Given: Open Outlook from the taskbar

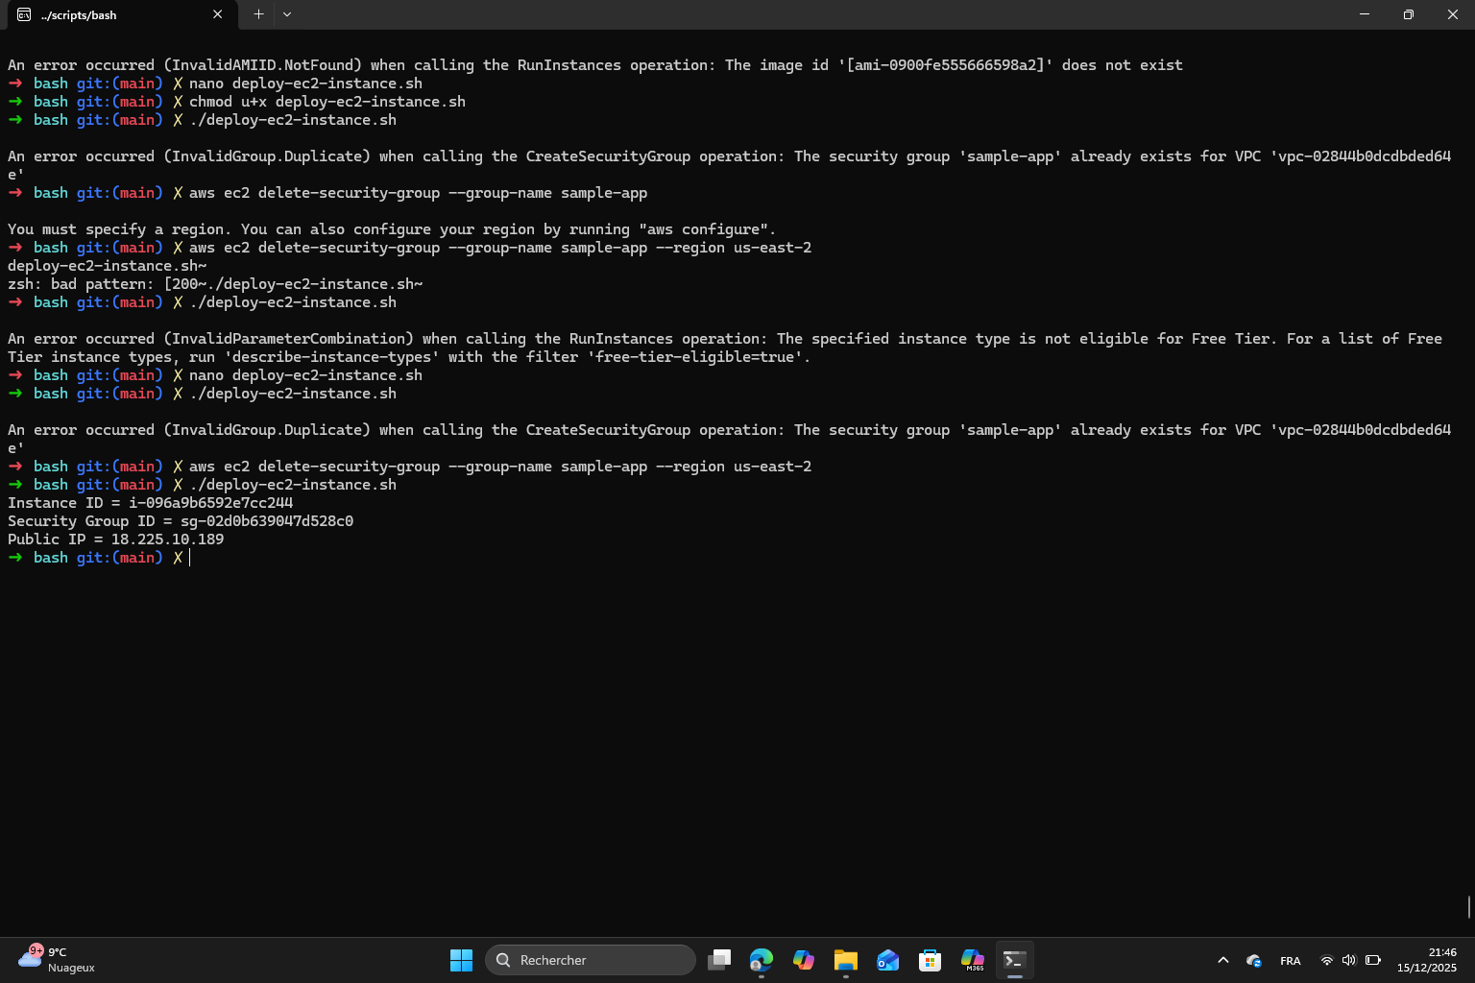Looking at the screenshot, I should pos(887,959).
